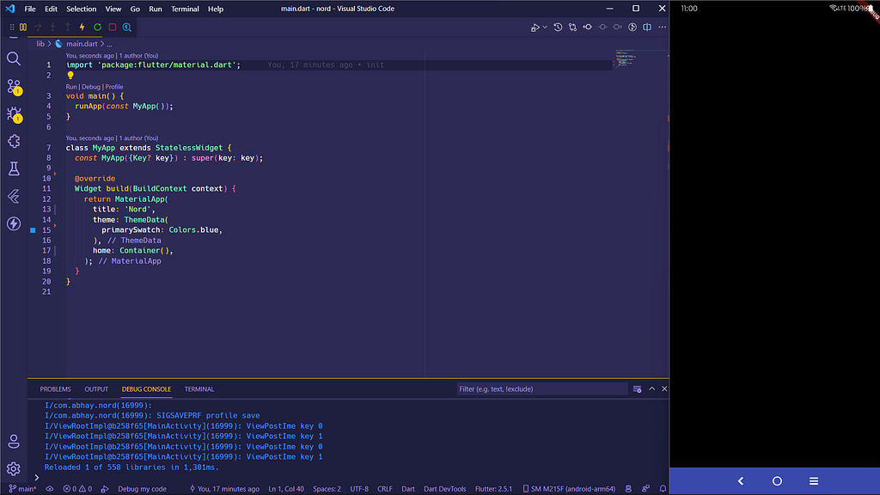Click the main branch in status bar
The image size is (880, 495).
pyautogui.click(x=22, y=489)
